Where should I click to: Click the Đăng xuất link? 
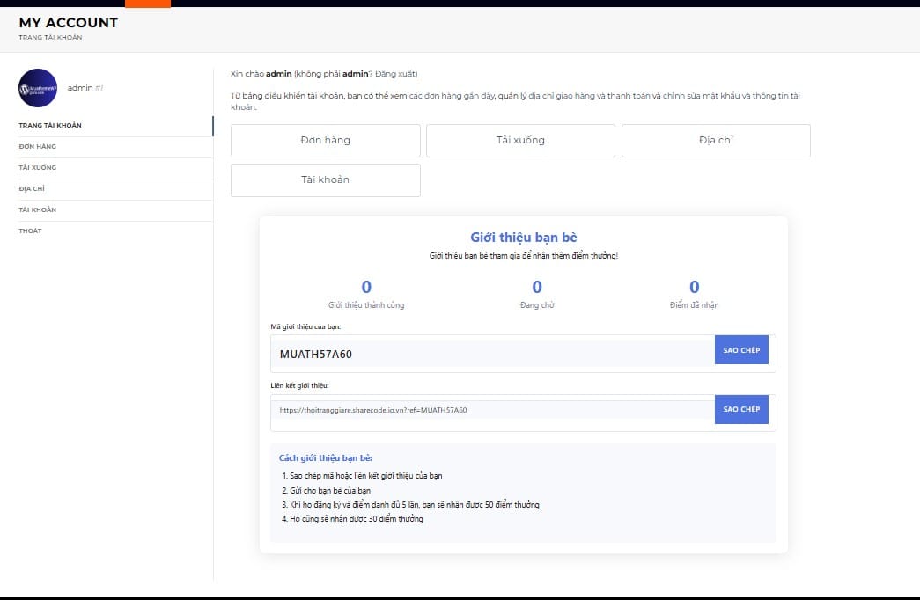coord(396,74)
